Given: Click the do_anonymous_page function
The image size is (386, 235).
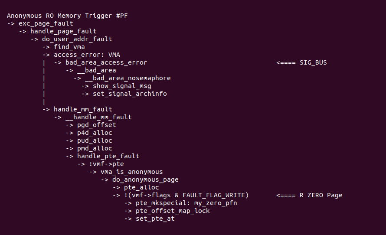Looking at the screenshot, I should (x=145, y=180).
